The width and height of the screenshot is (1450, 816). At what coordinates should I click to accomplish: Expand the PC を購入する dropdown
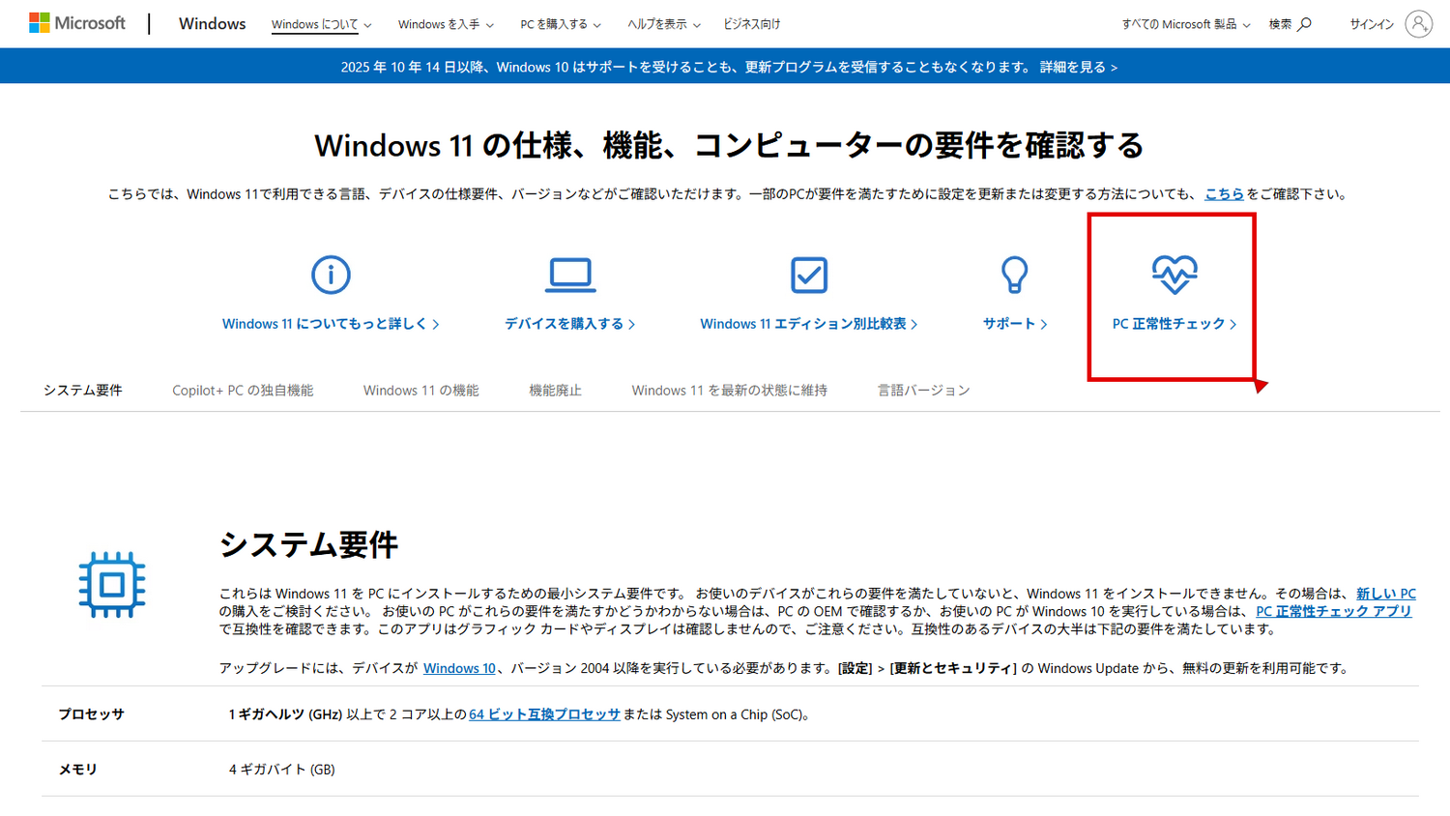(556, 24)
